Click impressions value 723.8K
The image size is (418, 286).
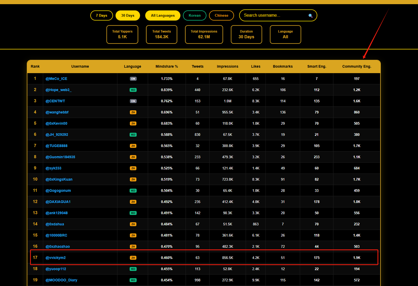coord(227,179)
